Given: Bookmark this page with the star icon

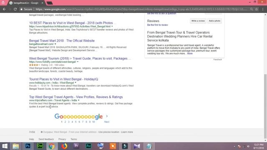Looking at the screenshot, I should tap(257, 9).
